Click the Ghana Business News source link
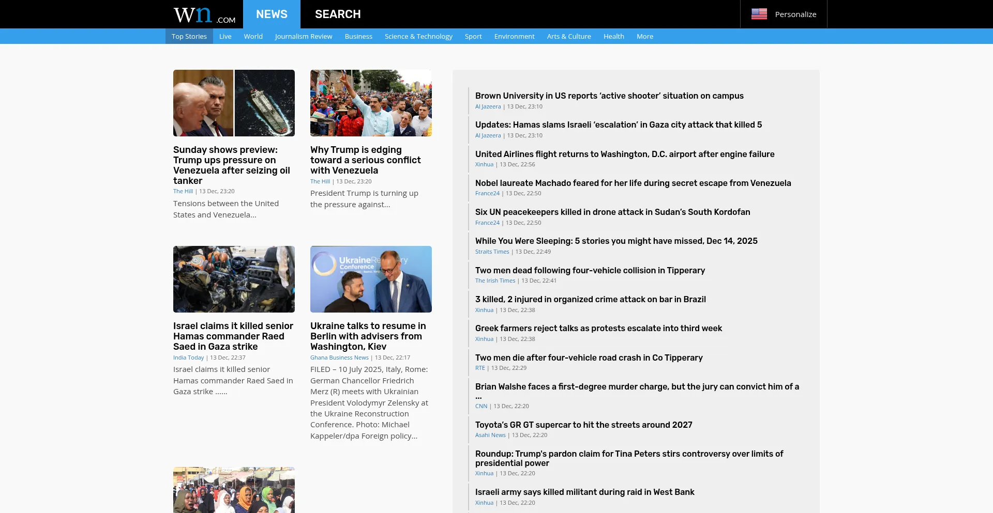 [x=339, y=357]
